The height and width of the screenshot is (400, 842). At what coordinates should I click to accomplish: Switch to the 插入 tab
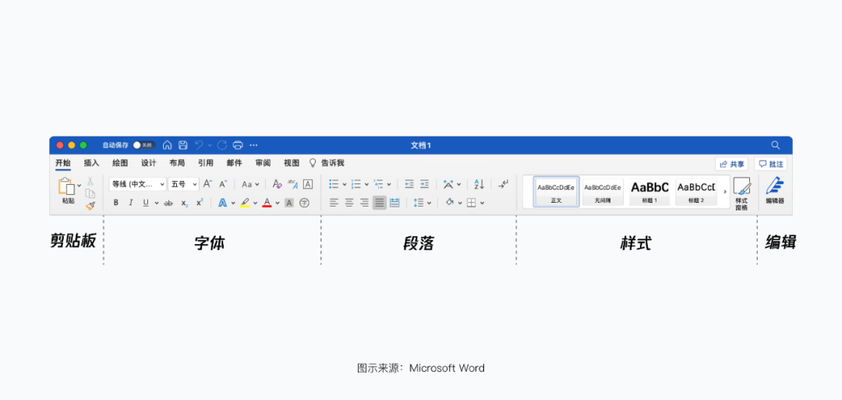92,163
